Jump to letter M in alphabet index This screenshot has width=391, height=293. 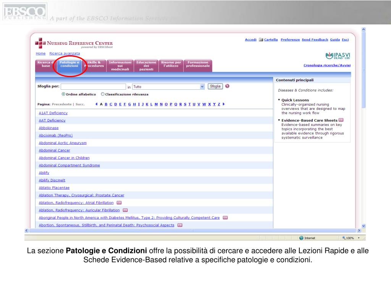pos(156,104)
